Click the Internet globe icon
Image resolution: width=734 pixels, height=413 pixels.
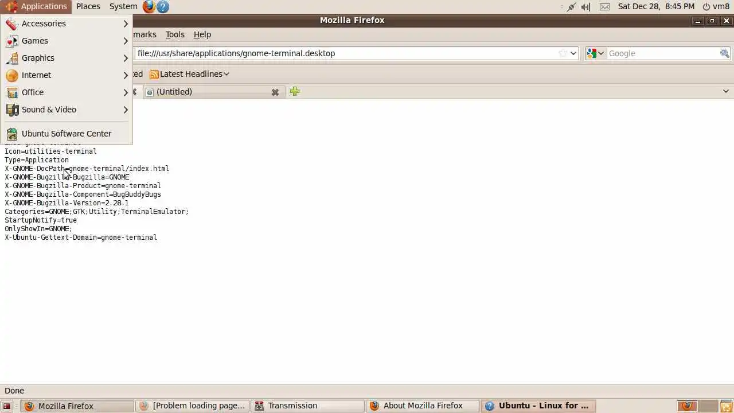click(x=12, y=76)
